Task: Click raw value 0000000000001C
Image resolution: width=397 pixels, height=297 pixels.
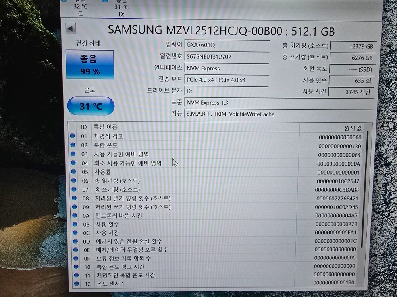Action: [335, 241]
